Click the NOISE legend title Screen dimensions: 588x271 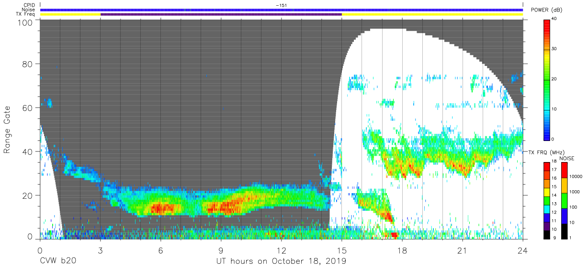click(567, 158)
